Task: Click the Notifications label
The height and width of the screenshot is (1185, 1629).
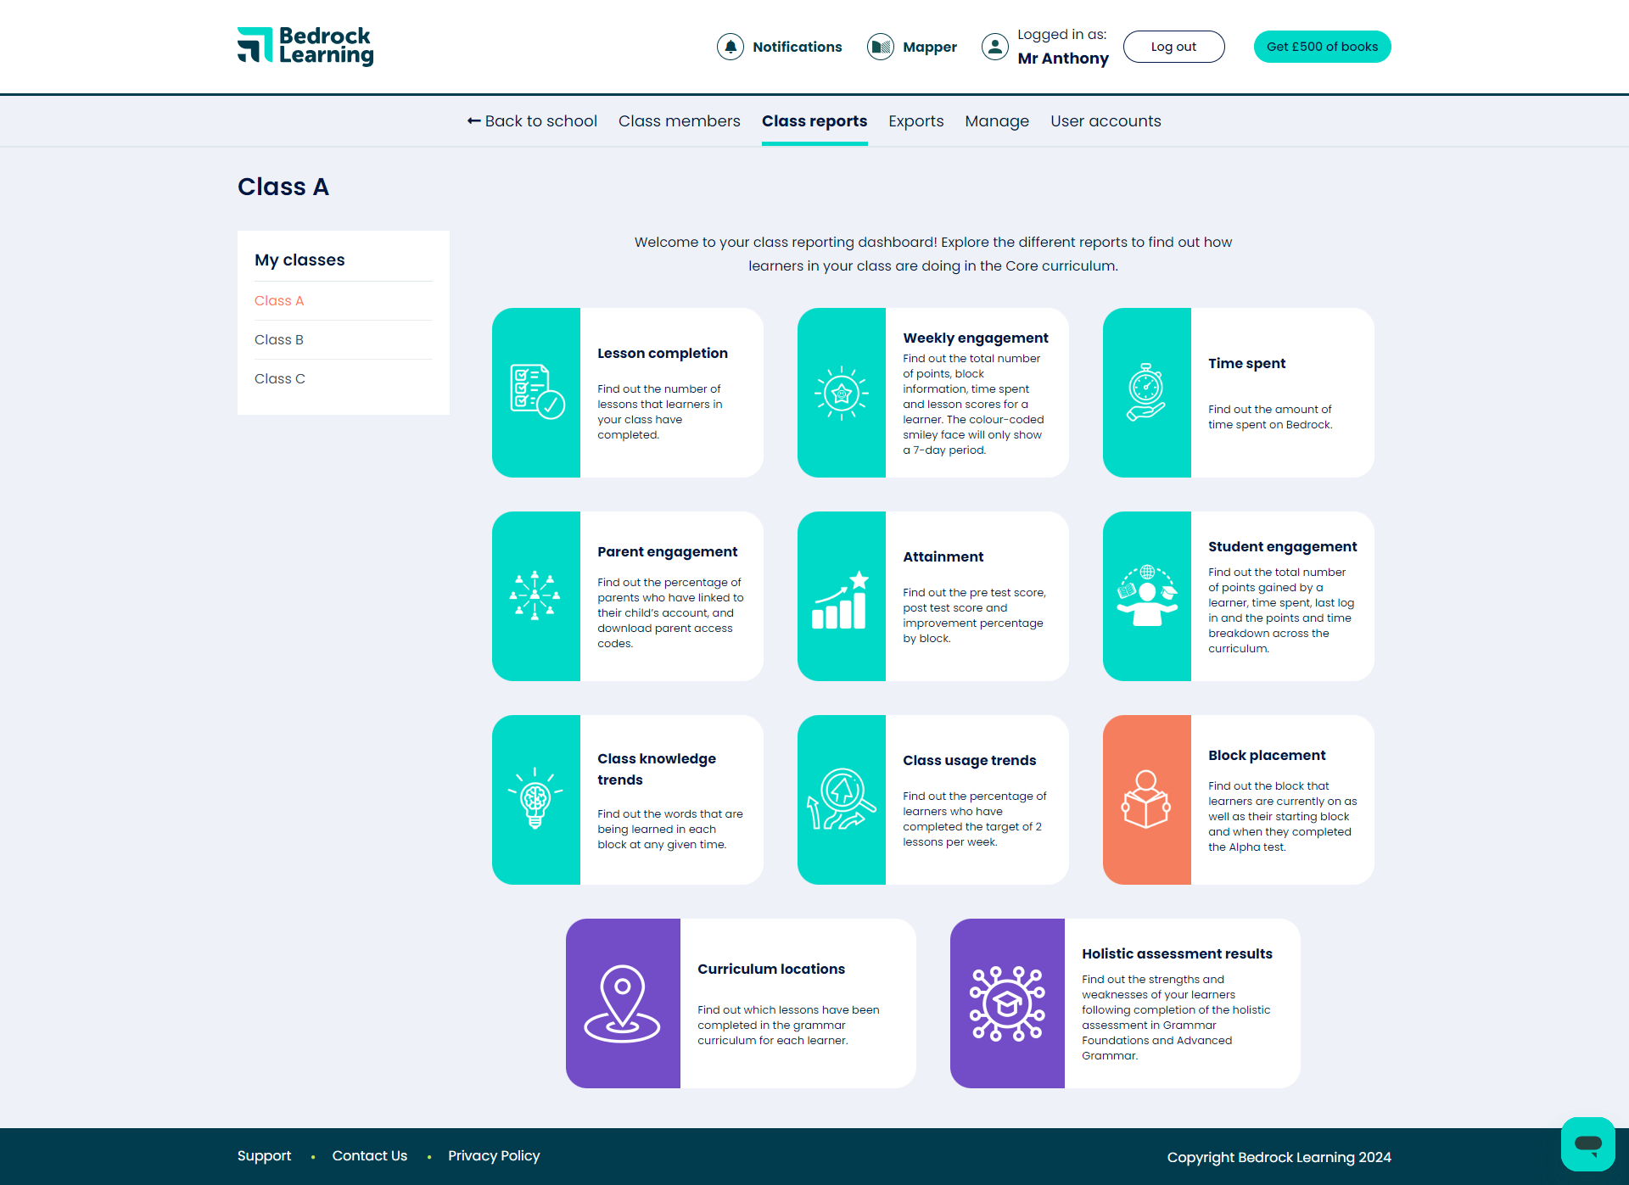Action: click(x=797, y=47)
